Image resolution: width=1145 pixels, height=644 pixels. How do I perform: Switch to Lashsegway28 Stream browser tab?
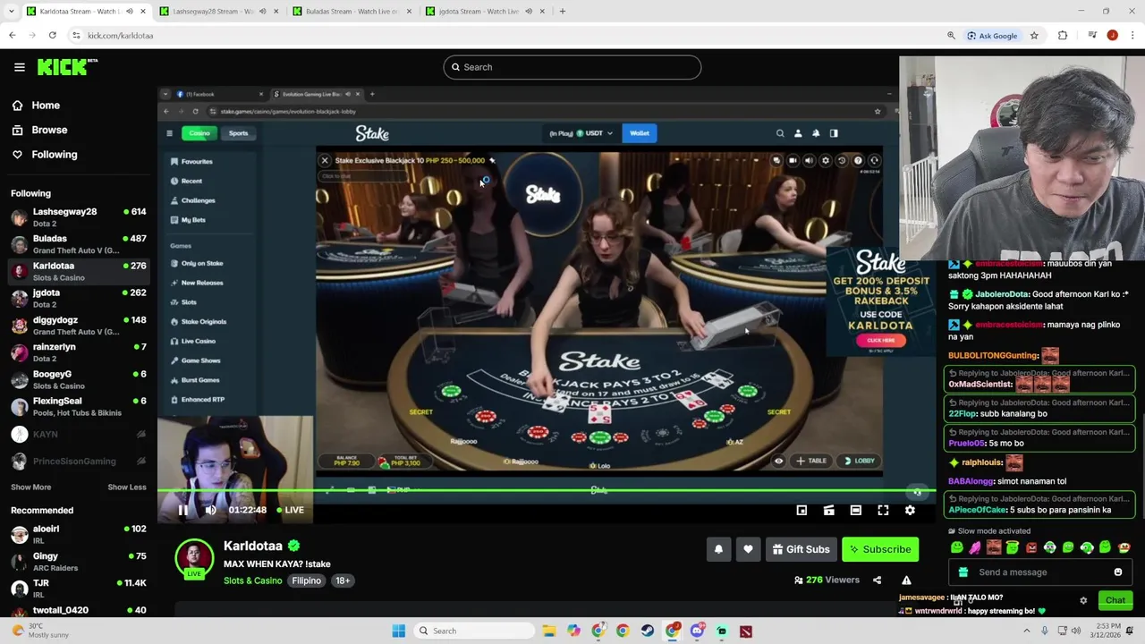click(219, 11)
